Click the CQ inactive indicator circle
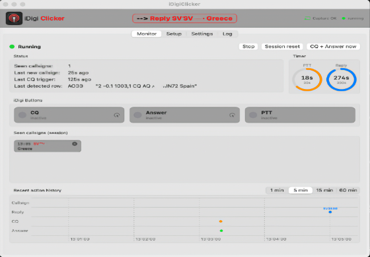 22,115
